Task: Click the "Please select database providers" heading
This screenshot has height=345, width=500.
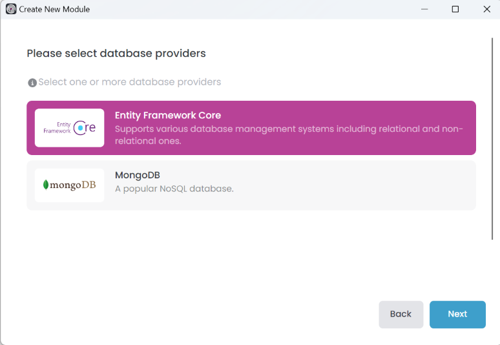Action: (116, 54)
